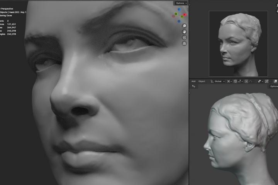The image size is (278, 185).
Task: Click the blue Z axis gizmo ball
Action: (x=179, y=9)
